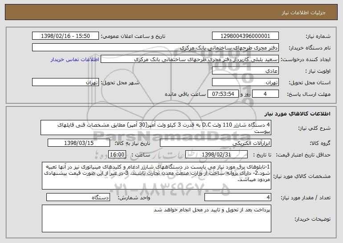Viewport: 343px width, 243px height.
Task: Select the اولویت نیاز field عادی
Action: pos(245,71)
